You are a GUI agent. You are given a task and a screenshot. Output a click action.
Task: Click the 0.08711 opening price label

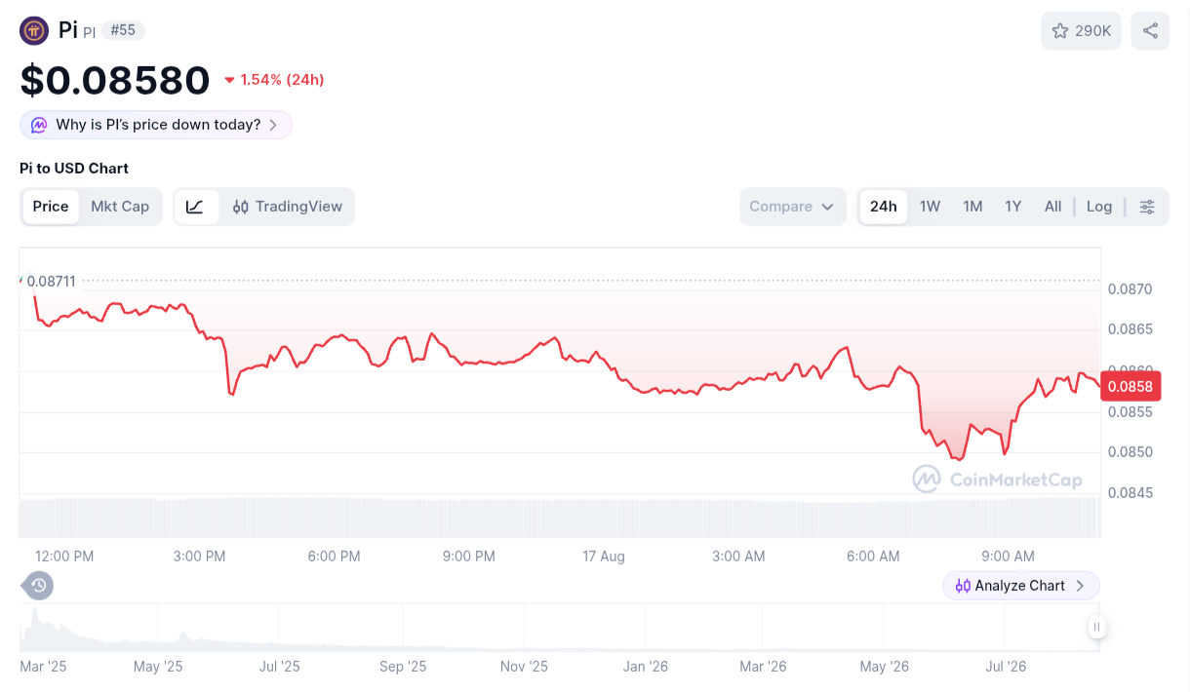[x=51, y=281]
